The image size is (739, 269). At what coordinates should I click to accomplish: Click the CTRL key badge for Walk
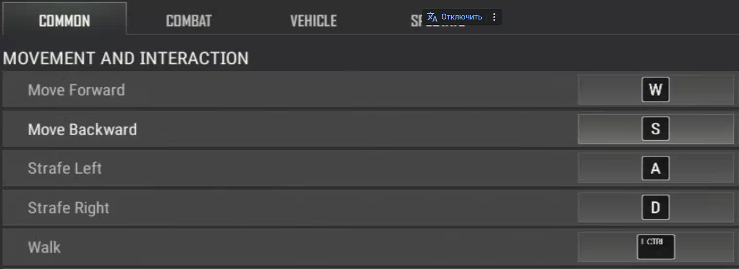pyautogui.click(x=656, y=247)
